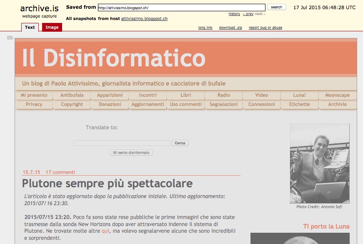This screenshot has width=363, height=244.
Task: Open the Mi presento menu item
Action: coord(34,95)
